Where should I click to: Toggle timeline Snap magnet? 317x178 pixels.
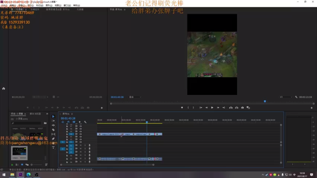point(68,122)
